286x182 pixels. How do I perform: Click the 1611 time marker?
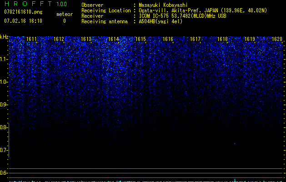pos(31,39)
